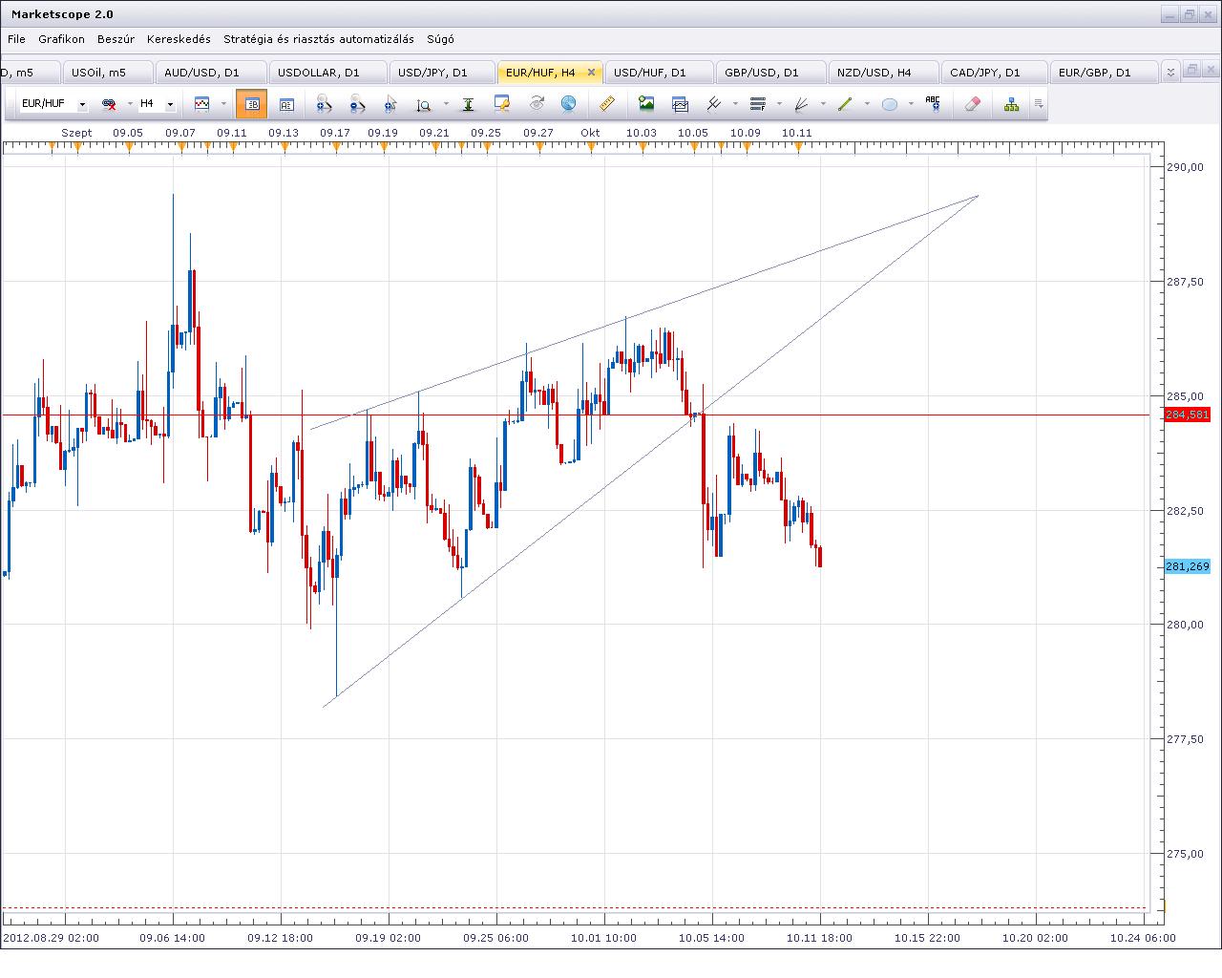Click the 10.05 date on time ruler
The image size is (1222, 978).
coord(693,133)
